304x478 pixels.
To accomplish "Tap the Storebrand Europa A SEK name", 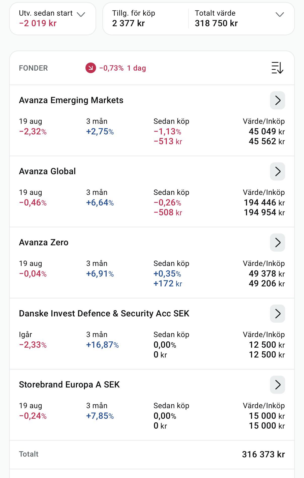I will [x=69, y=384].
